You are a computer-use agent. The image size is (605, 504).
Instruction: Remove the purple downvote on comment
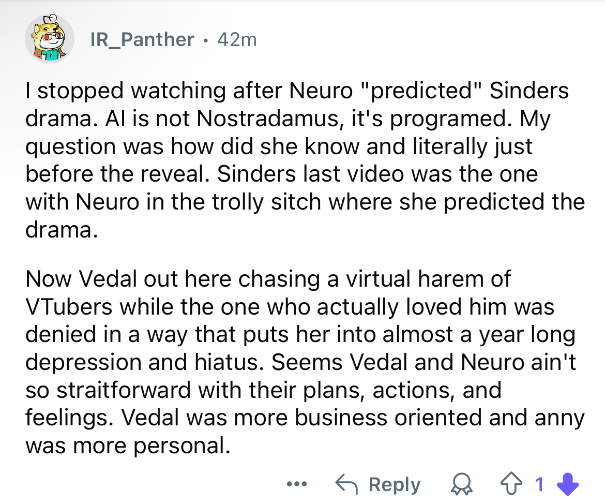(567, 485)
